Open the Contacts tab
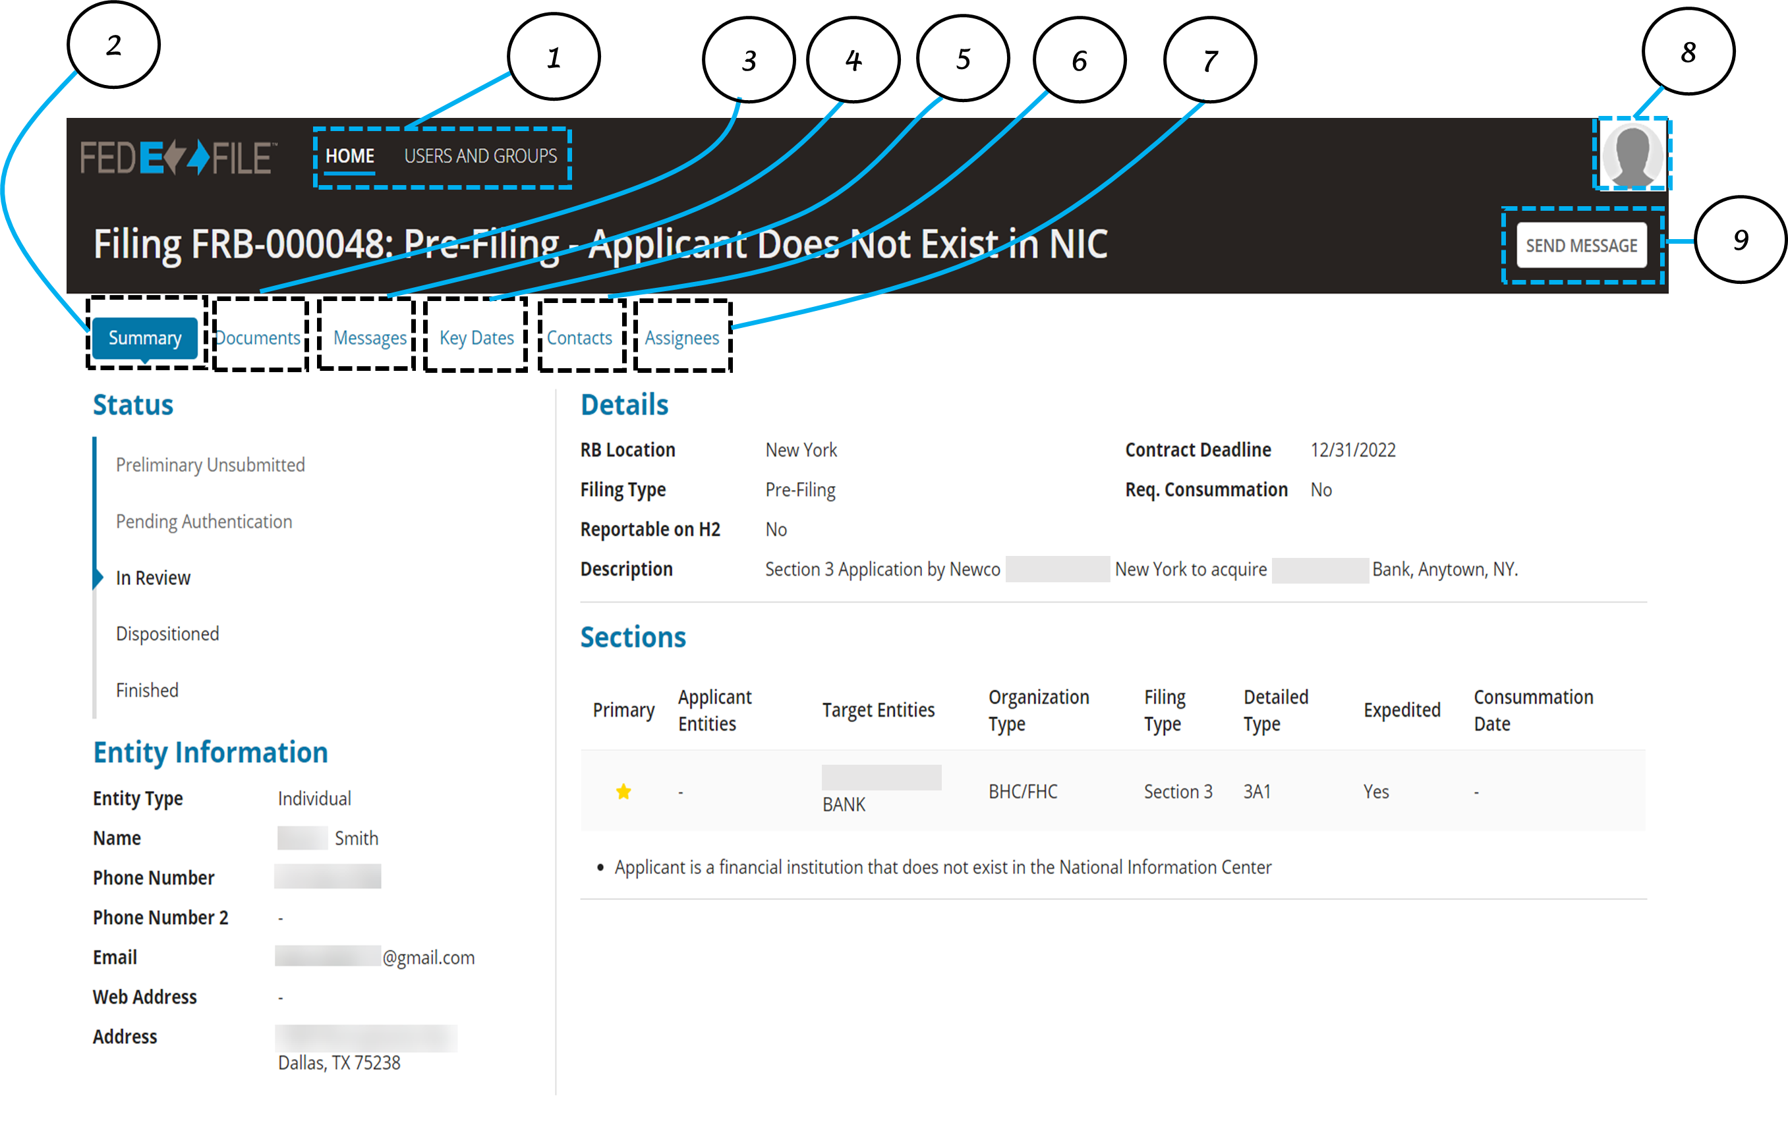The image size is (1788, 1129). point(579,338)
